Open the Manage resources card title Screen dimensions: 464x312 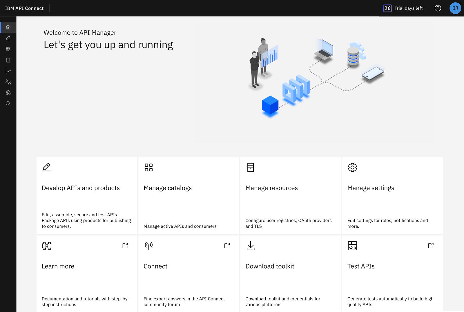point(271,188)
